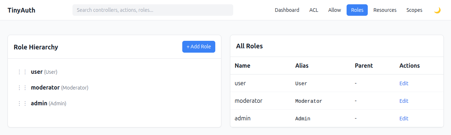
Task: Toggle dark mode with the moon icon
Action: click(437, 10)
